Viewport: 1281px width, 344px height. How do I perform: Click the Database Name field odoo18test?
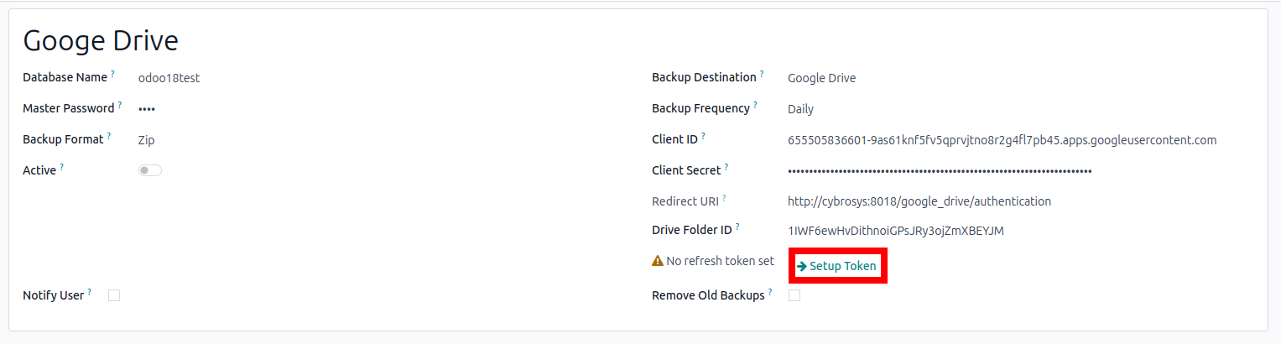coord(169,78)
